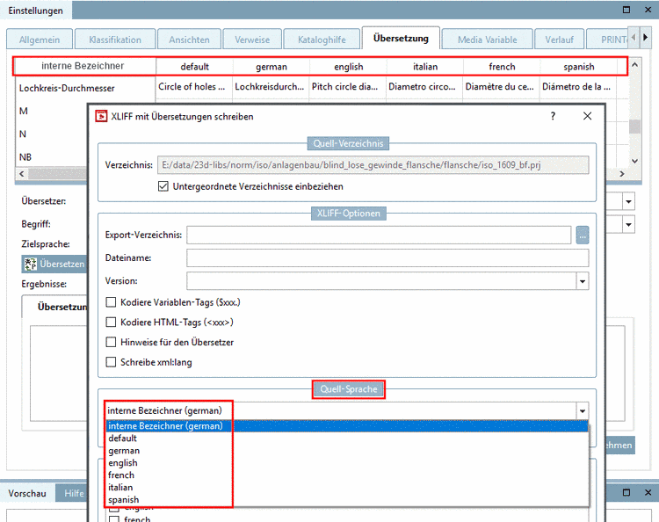This screenshot has height=522, width=659.
Task: Click the 'french' column header
Action: (x=502, y=67)
